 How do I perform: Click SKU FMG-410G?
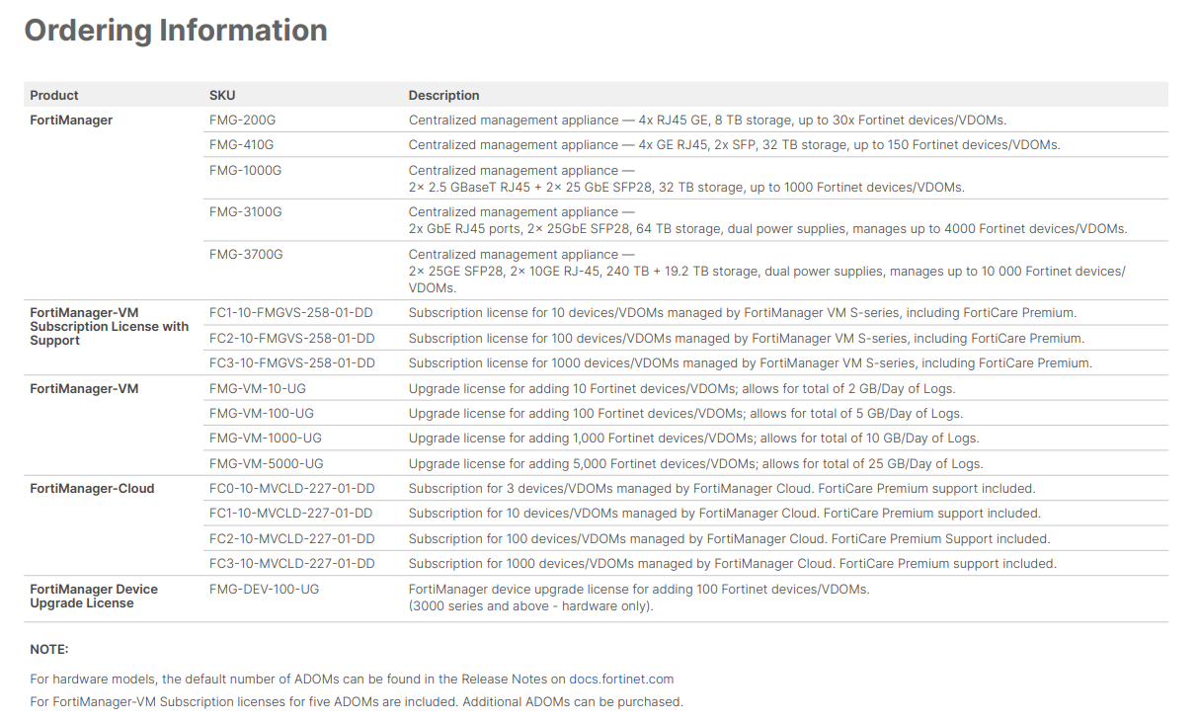pyautogui.click(x=241, y=144)
